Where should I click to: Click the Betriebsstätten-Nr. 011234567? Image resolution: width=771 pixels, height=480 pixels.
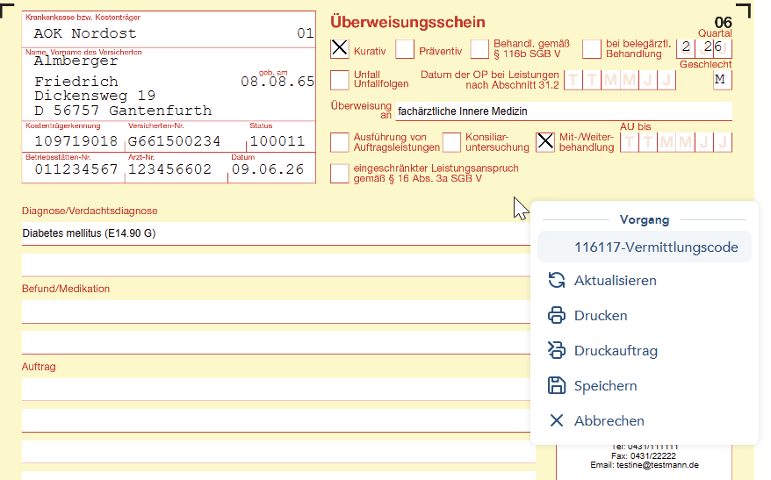click(76, 169)
